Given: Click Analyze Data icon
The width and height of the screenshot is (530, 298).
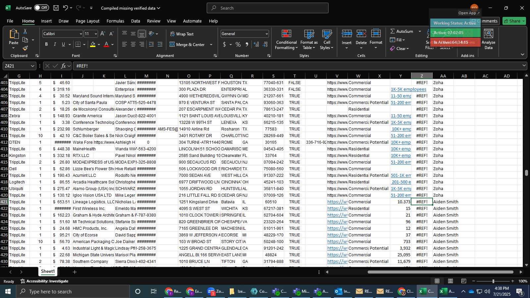Looking at the screenshot, I should point(489,34).
